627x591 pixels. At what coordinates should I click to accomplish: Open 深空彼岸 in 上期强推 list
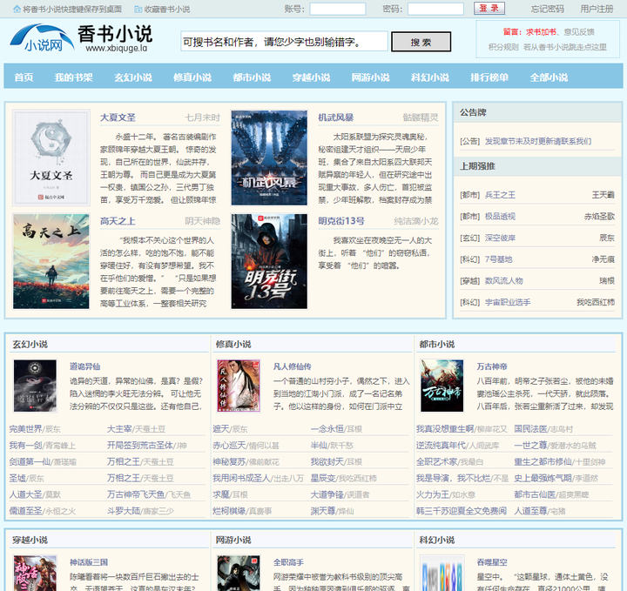(x=500, y=238)
